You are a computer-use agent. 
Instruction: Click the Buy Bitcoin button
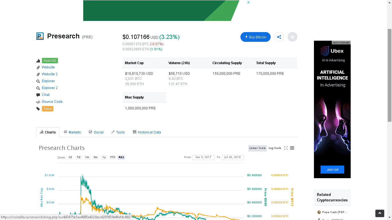tap(255, 37)
